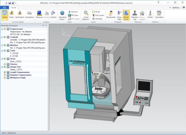Activate Setup session mode
Screen dimensions: 186x135
5,15
